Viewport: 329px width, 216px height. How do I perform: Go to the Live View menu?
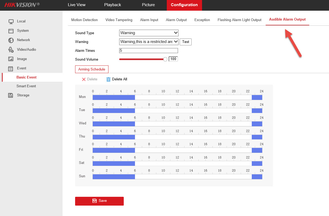77,5
